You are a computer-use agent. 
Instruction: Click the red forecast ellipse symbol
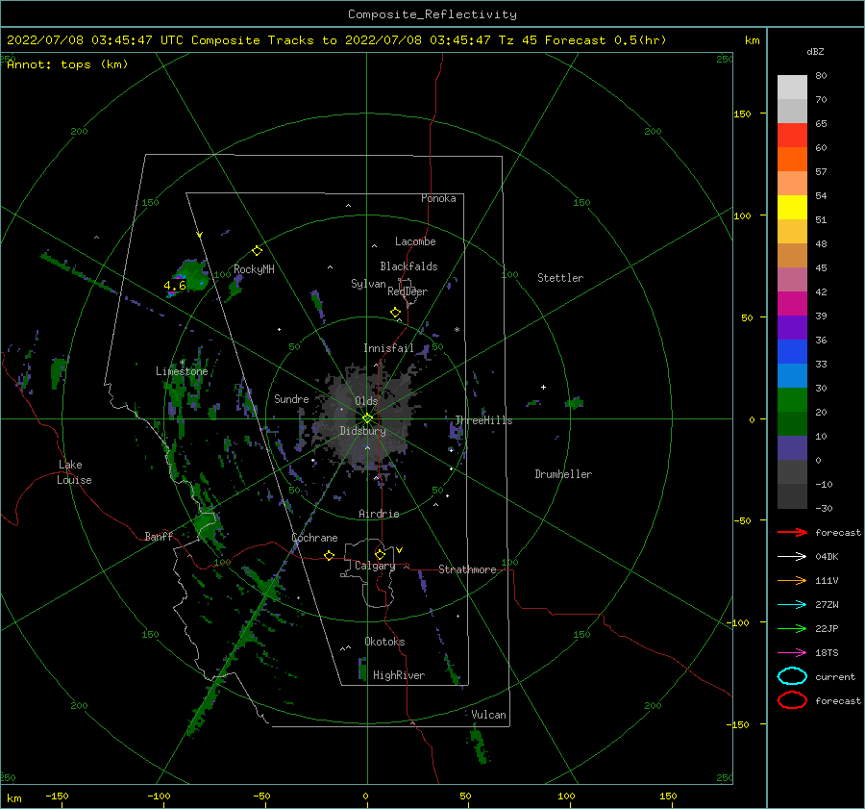pyautogui.click(x=792, y=700)
